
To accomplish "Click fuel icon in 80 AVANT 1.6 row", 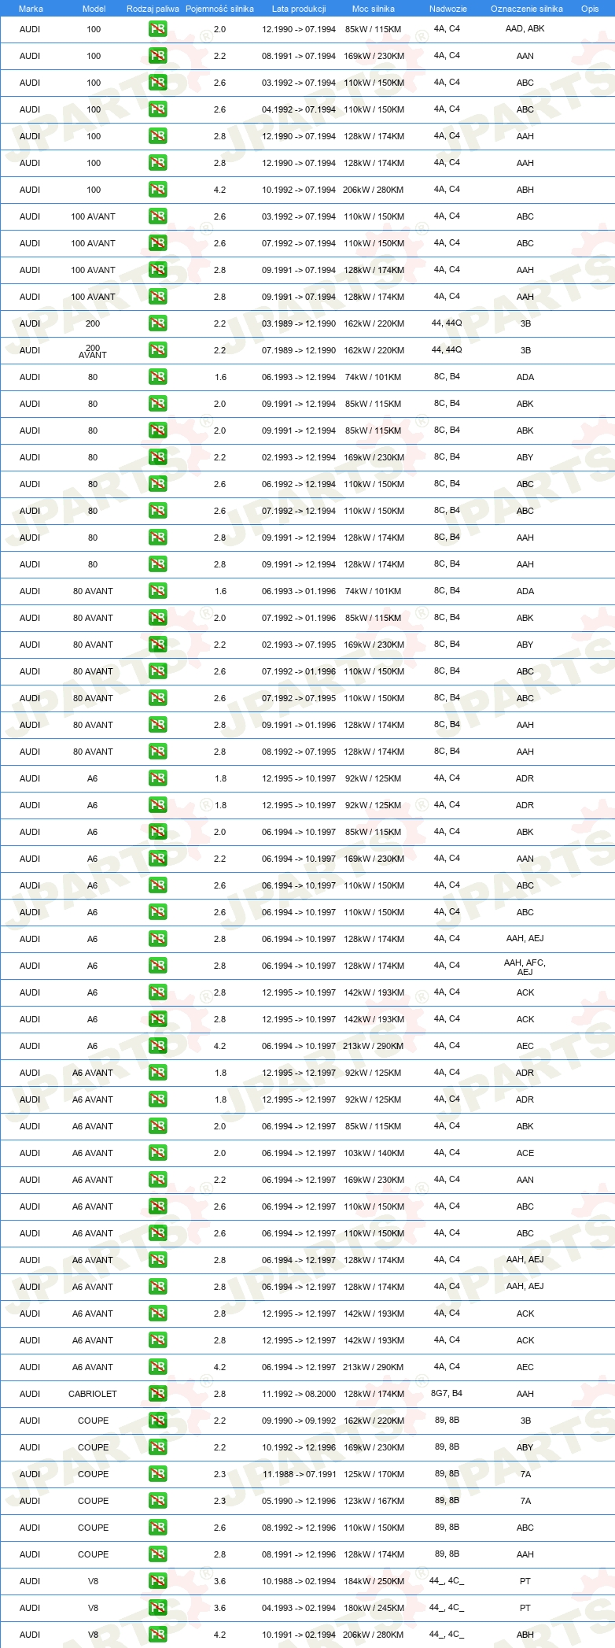I will click(157, 591).
